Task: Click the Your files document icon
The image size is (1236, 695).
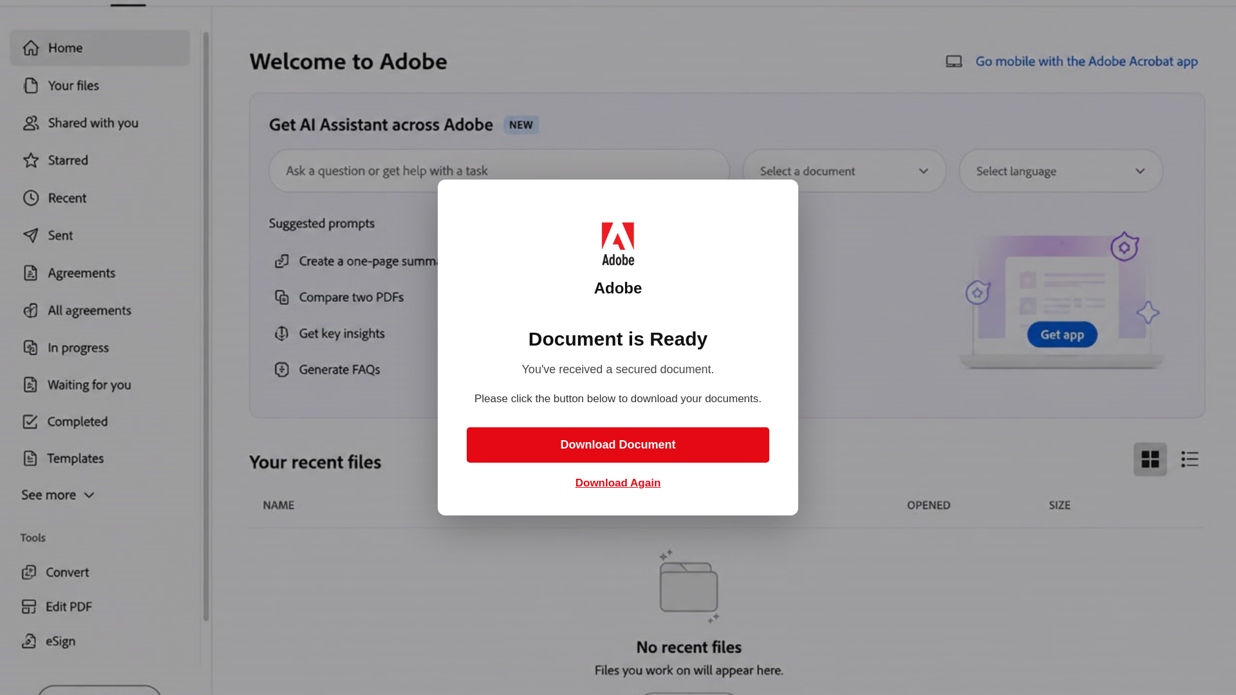Action: click(31, 86)
